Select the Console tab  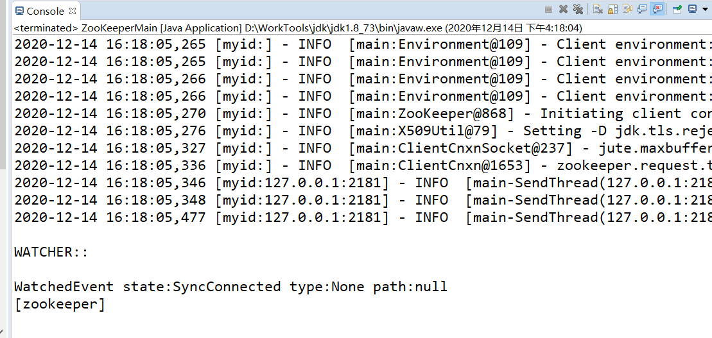pyautogui.click(x=40, y=11)
